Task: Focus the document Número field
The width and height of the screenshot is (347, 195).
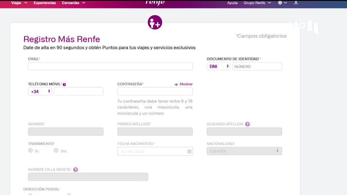Action: 257,66
